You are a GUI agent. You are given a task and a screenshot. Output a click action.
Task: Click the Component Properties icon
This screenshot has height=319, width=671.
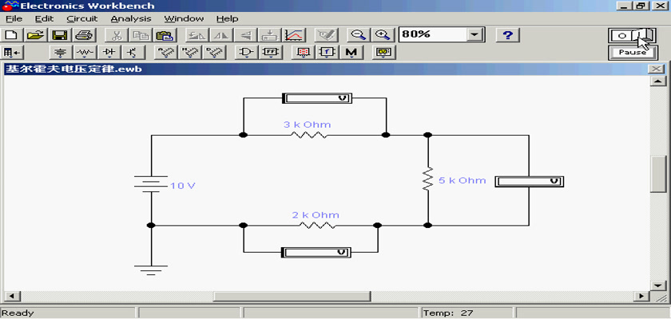pos(326,35)
